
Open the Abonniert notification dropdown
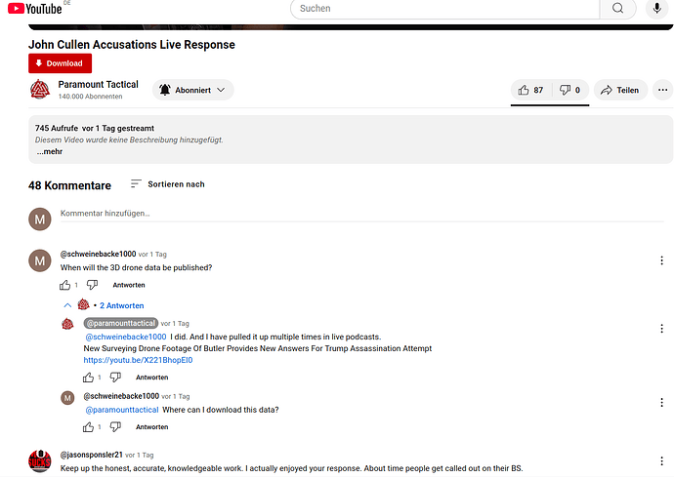(x=193, y=90)
